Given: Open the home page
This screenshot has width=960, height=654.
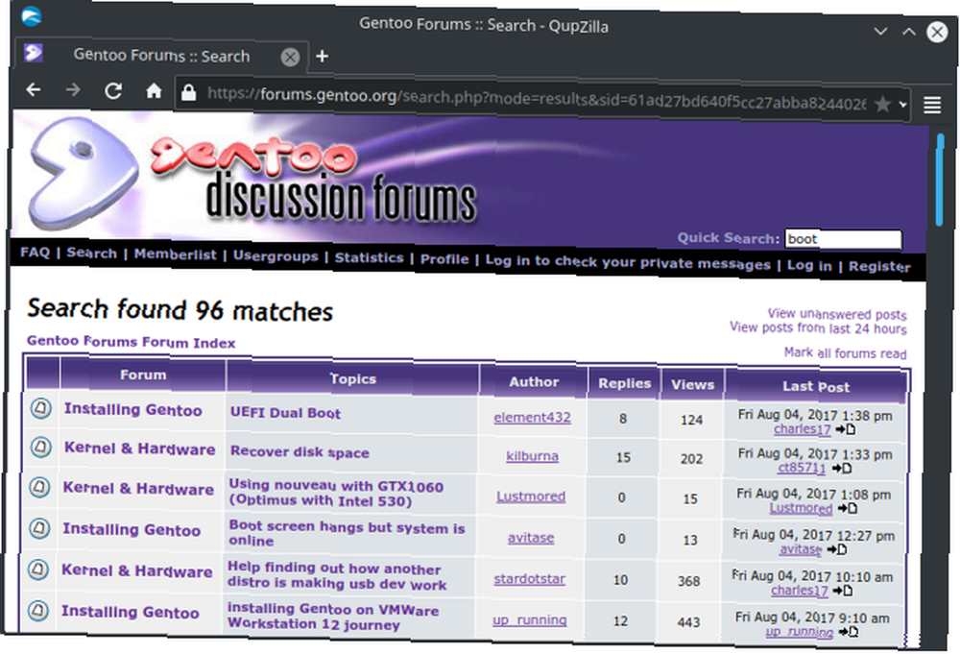Looking at the screenshot, I should pos(154,91).
